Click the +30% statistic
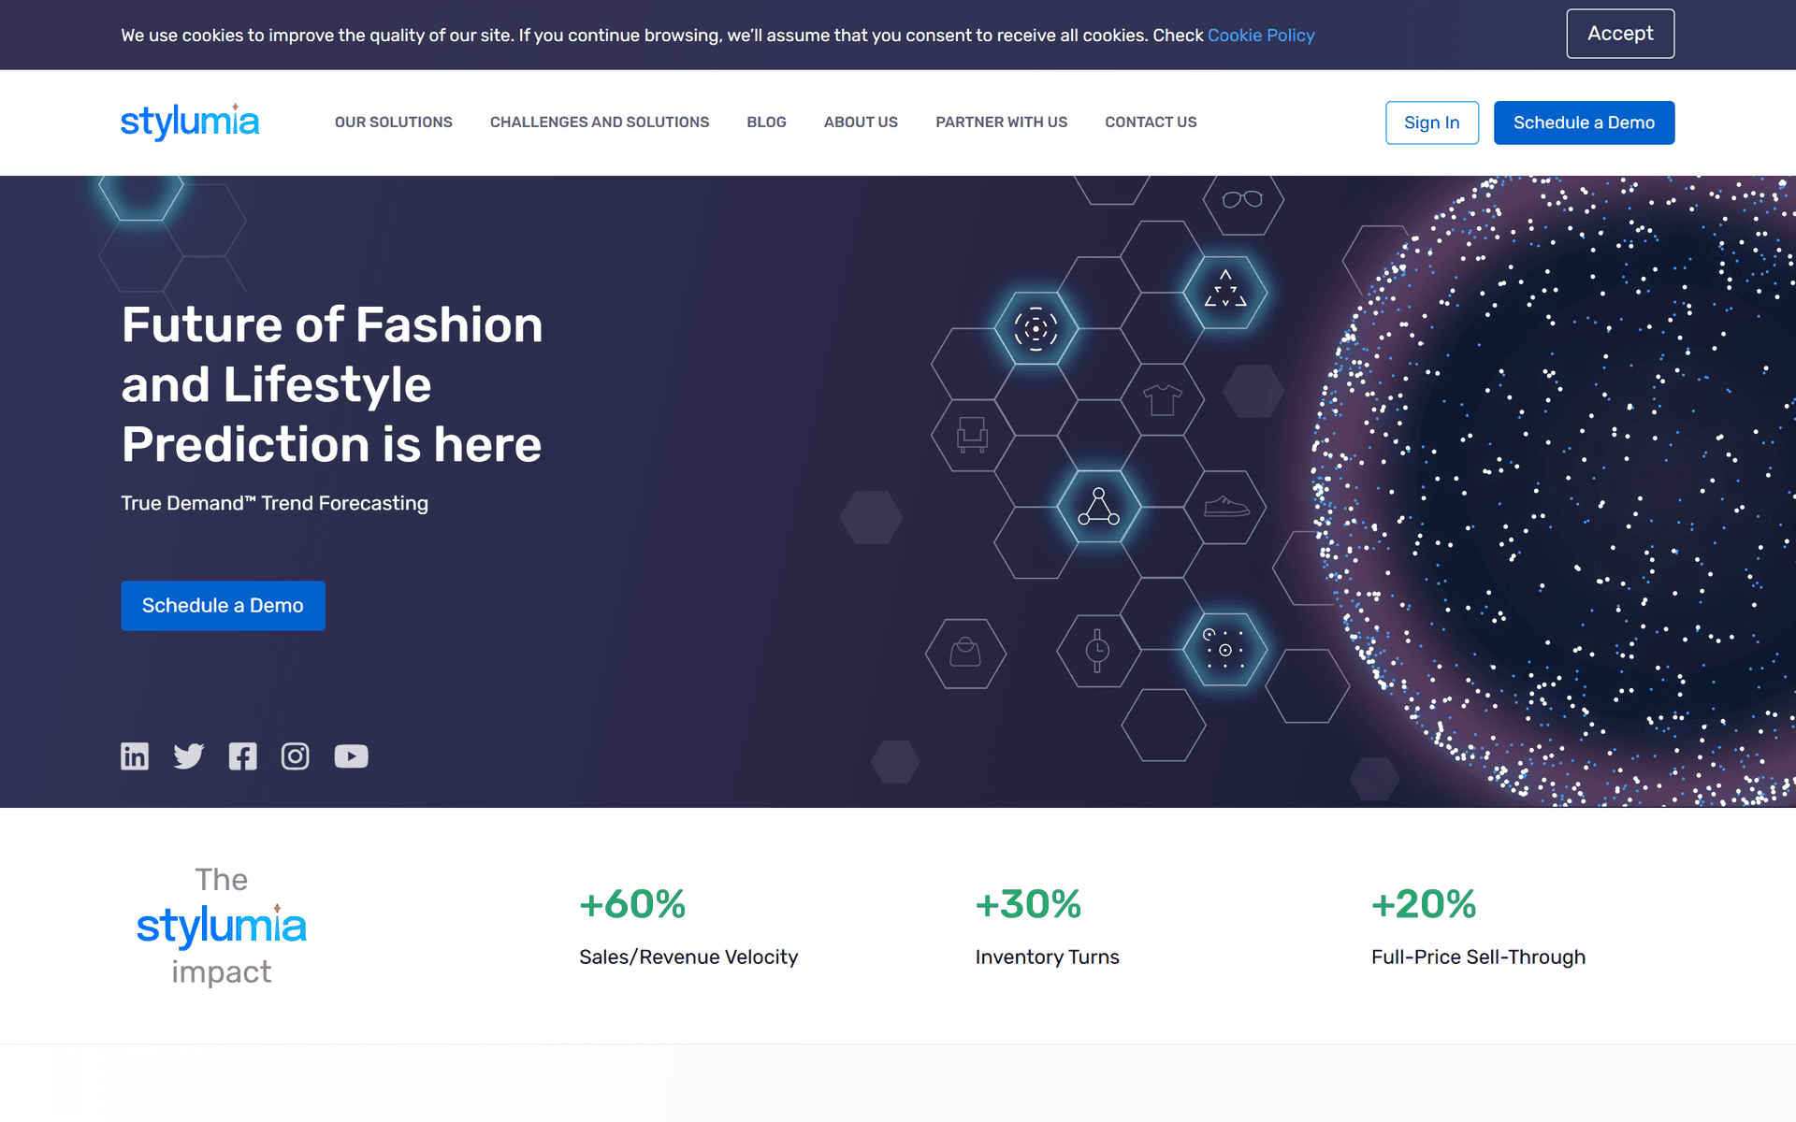Image resolution: width=1796 pixels, height=1122 pixels. click(x=1029, y=904)
